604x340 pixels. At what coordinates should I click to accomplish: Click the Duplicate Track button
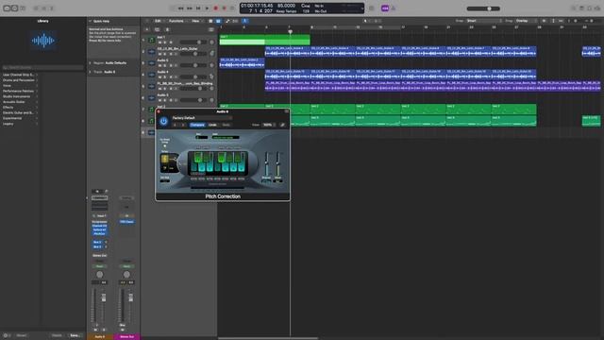point(157,29)
